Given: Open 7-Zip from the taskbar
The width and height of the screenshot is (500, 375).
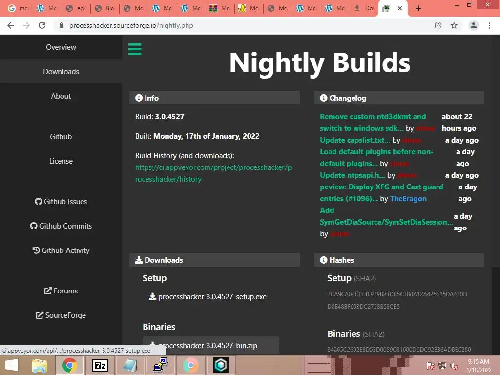Looking at the screenshot, I should (x=100, y=365).
